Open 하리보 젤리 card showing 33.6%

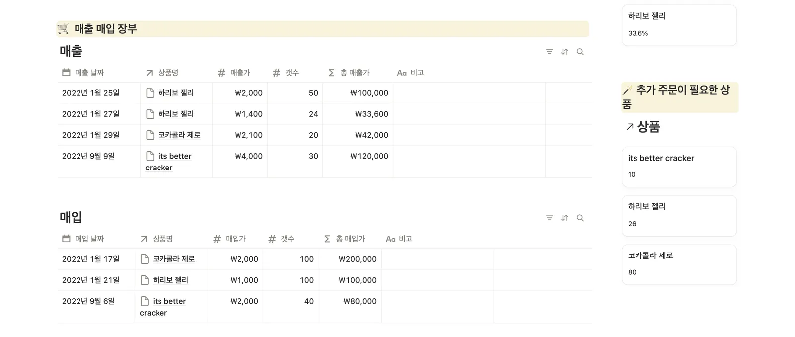click(679, 25)
